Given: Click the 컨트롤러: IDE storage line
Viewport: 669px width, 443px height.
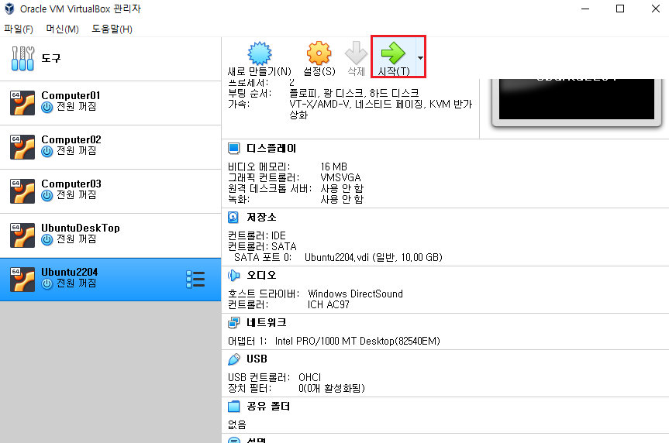Looking at the screenshot, I should pyautogui.click(x=257, y=235).
